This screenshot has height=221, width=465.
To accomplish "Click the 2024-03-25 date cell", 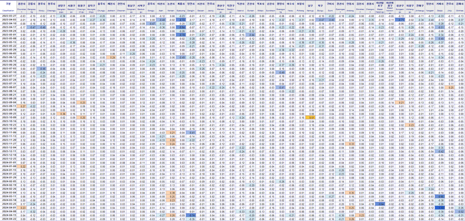I will [8, 204].
